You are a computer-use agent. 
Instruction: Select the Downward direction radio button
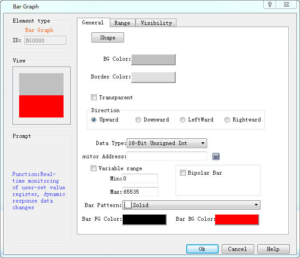(138, 120)
